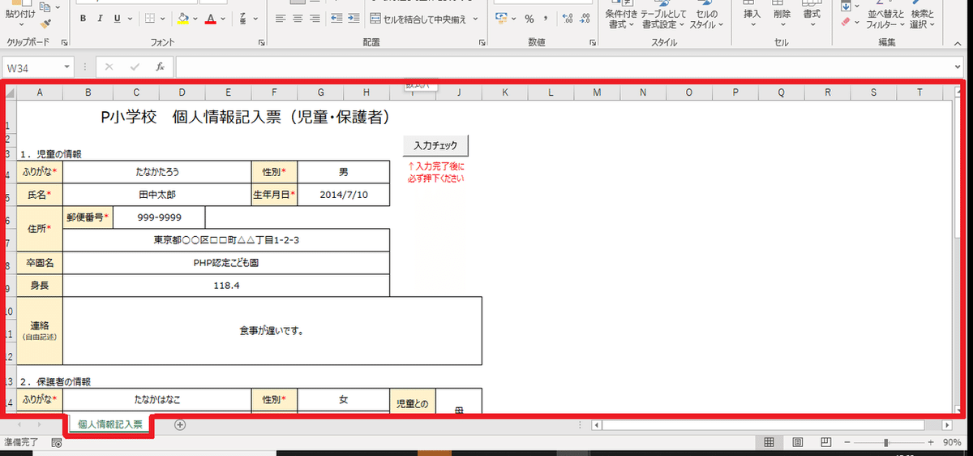Add a new sheet with plus icon
Viewport: 973px width, 456px height.
(x=180, y=424)
